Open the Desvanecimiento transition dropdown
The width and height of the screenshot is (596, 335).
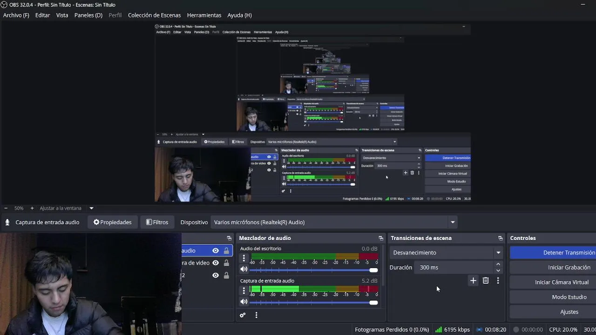(x=446, y=253)
